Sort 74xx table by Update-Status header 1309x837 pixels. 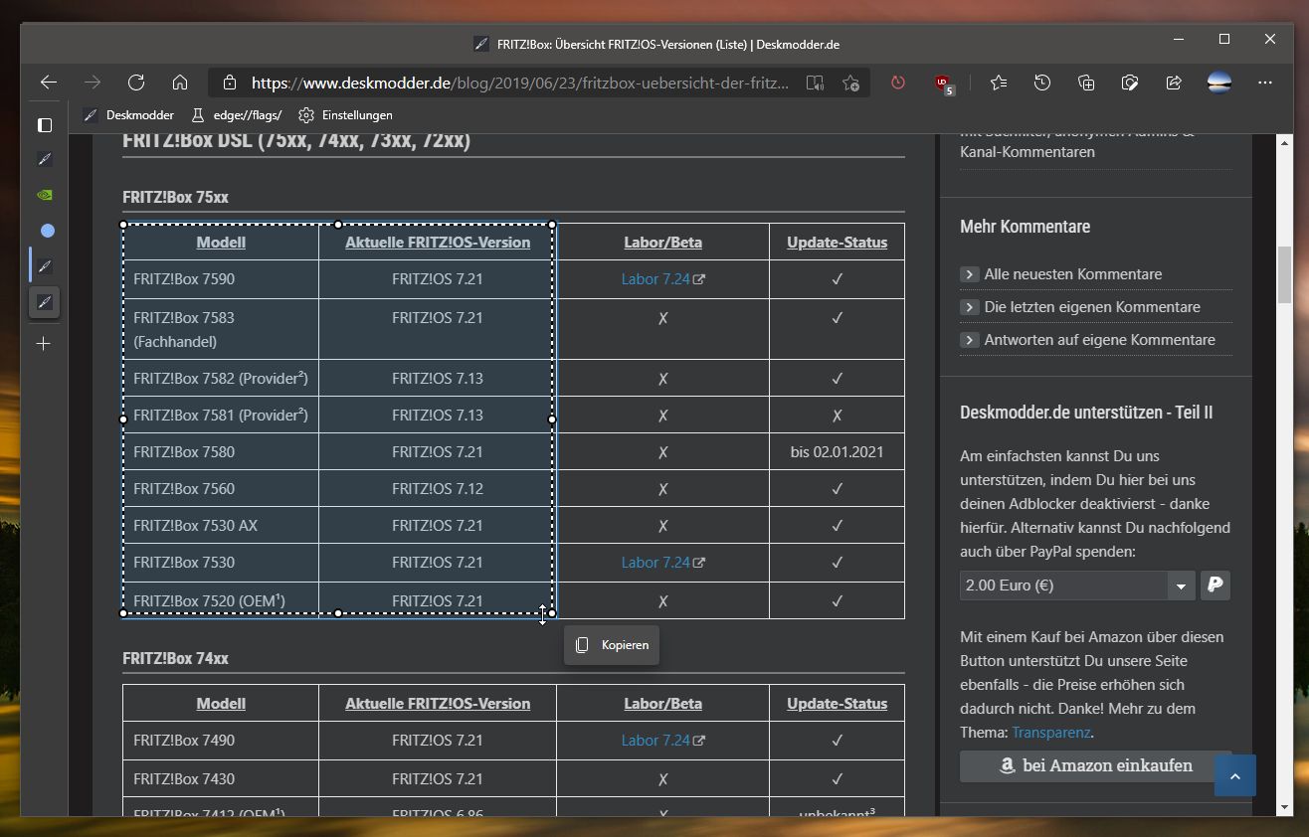pyautogui.click(x=837, y=703)
